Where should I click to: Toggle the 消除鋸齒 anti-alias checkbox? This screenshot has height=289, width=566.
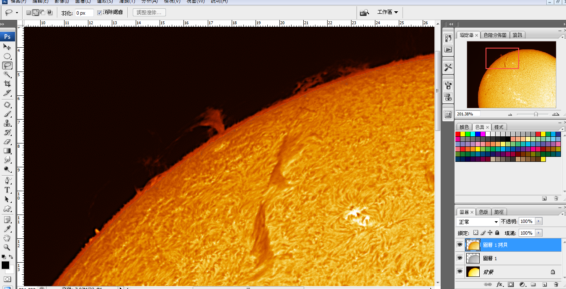click(99, 13)
